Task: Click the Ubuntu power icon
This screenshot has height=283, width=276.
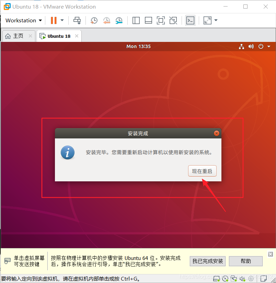Action: point(261,46)
